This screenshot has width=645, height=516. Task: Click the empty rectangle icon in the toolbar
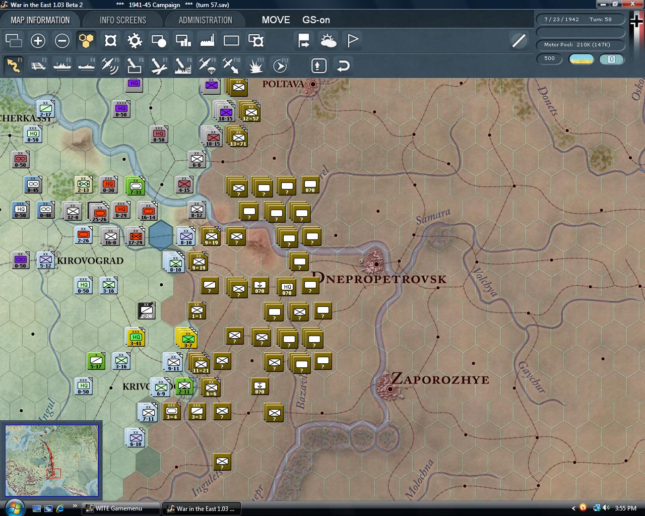tap(231, 40)
